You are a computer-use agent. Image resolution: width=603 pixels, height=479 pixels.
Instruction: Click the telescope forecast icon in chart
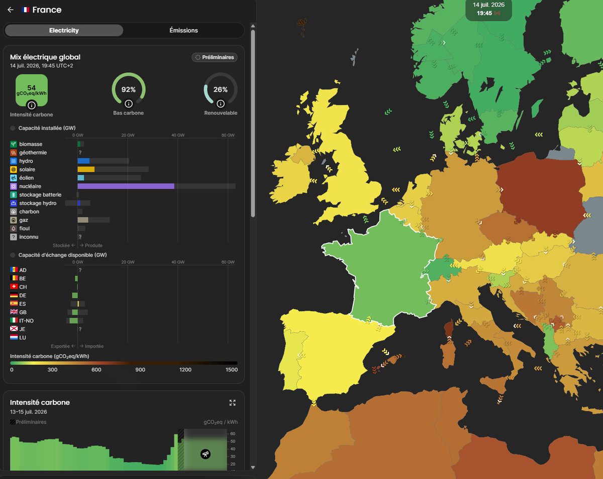(x=205, y=454)
